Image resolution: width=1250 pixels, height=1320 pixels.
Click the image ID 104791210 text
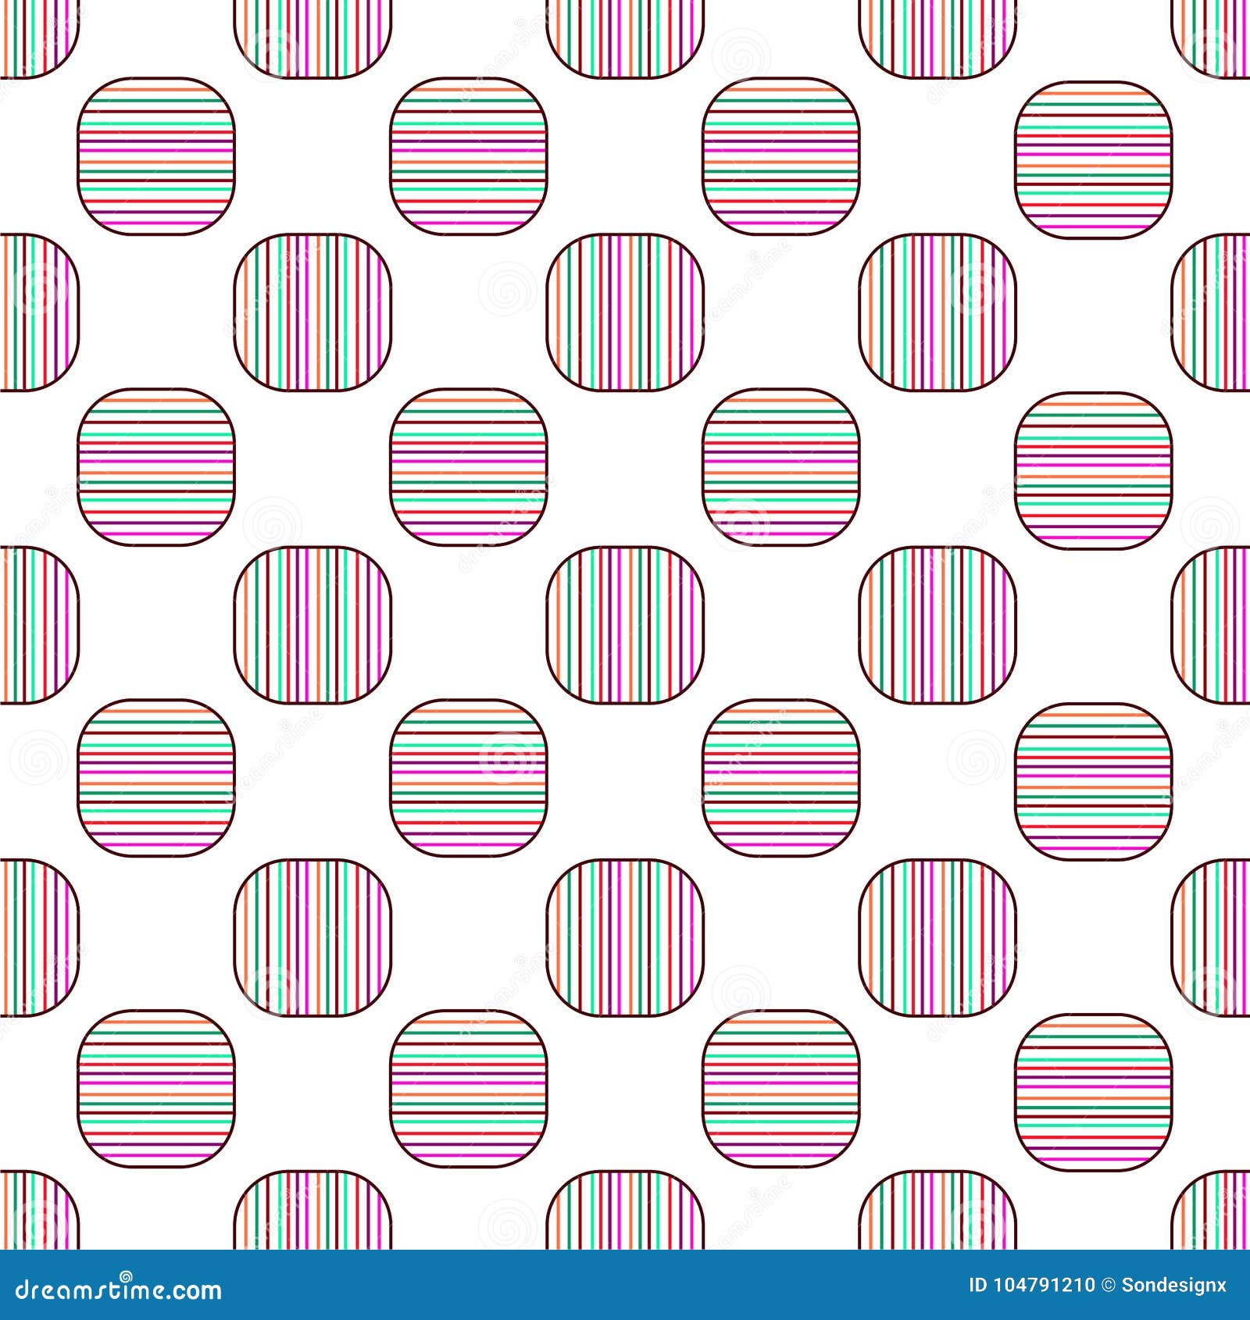1032,1286
